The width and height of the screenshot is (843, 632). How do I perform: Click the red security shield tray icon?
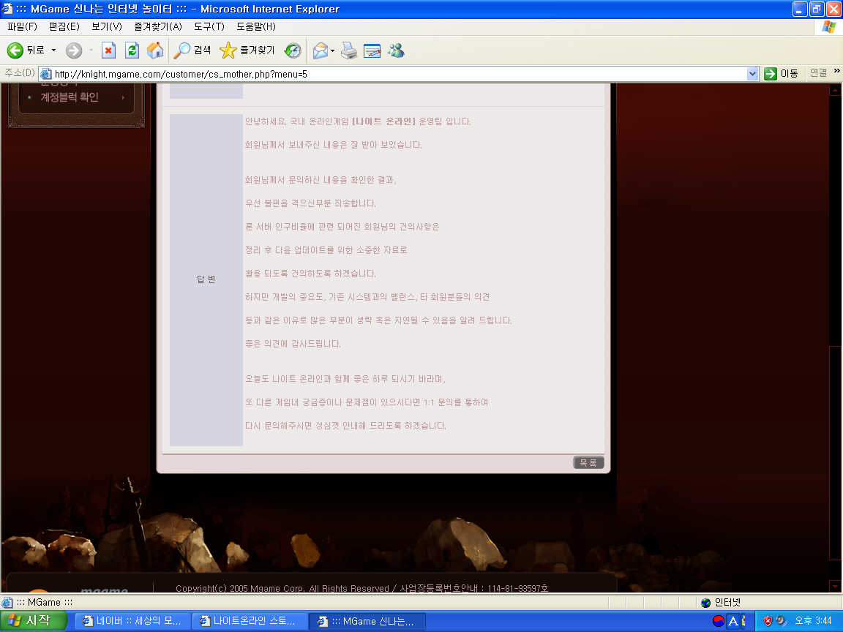pyautogui.click(x=768, y=621)
